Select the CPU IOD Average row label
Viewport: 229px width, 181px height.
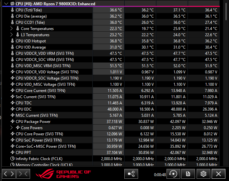click(x=31, y=47)
